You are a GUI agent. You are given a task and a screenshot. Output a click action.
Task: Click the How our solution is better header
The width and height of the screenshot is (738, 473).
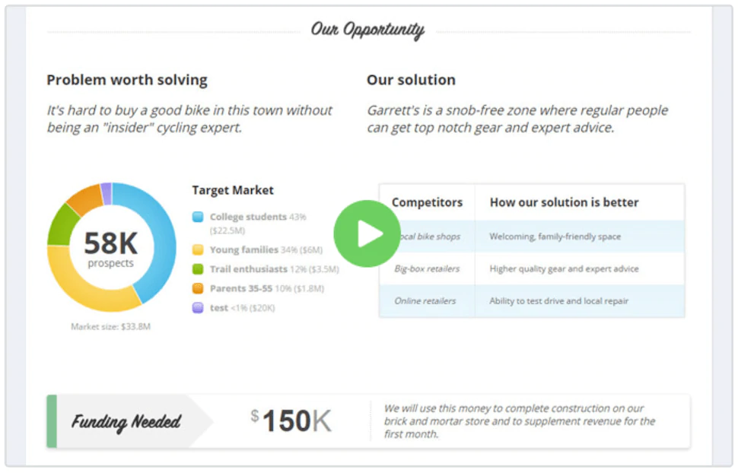click(x=564, y=202)
